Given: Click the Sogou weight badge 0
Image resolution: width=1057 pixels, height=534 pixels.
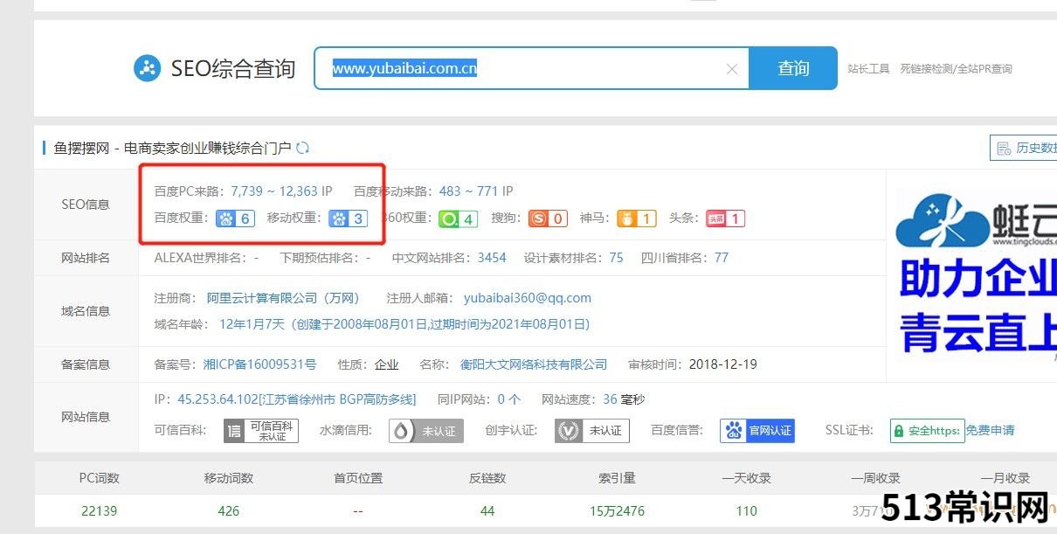Looking at the screenshot, I should (549, 218).
